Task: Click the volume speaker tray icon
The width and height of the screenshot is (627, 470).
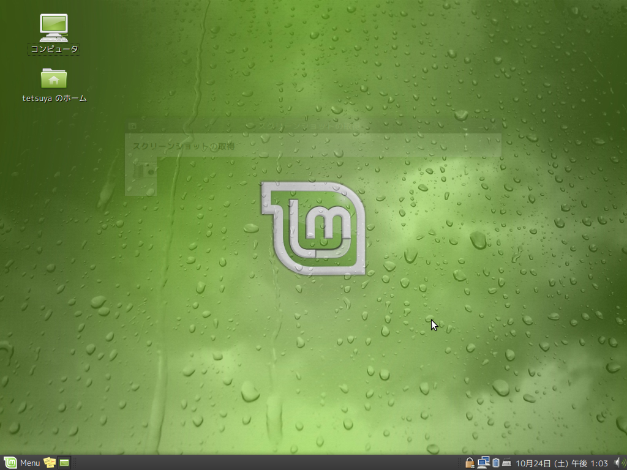Action: 620,463
